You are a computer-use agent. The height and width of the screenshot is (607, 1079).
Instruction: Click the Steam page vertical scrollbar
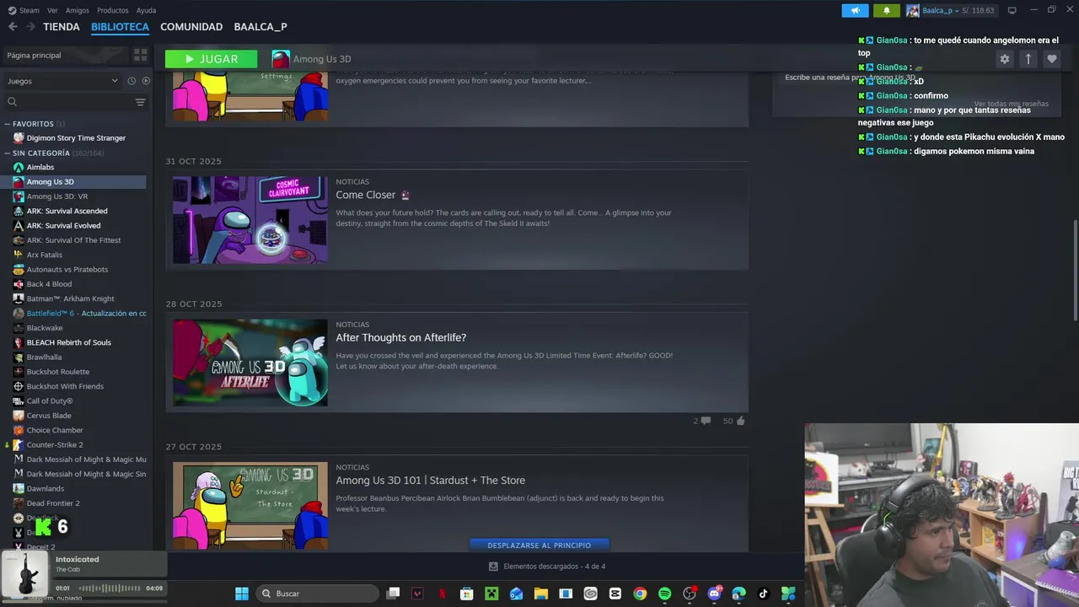click(1074, 270)
